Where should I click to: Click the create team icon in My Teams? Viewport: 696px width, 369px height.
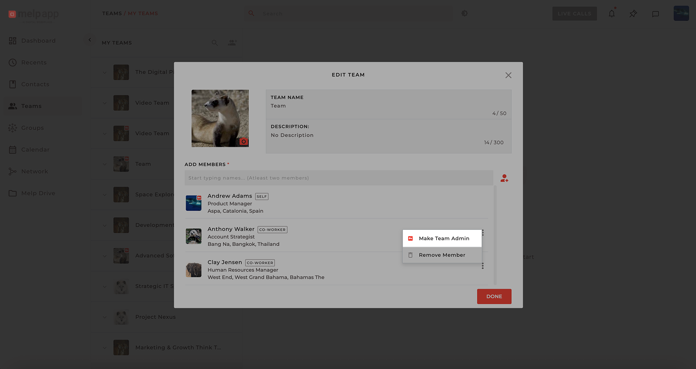(x=232, y=43)
